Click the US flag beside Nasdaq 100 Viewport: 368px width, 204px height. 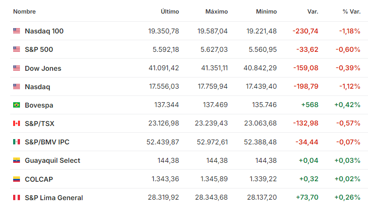click(17, 31)
